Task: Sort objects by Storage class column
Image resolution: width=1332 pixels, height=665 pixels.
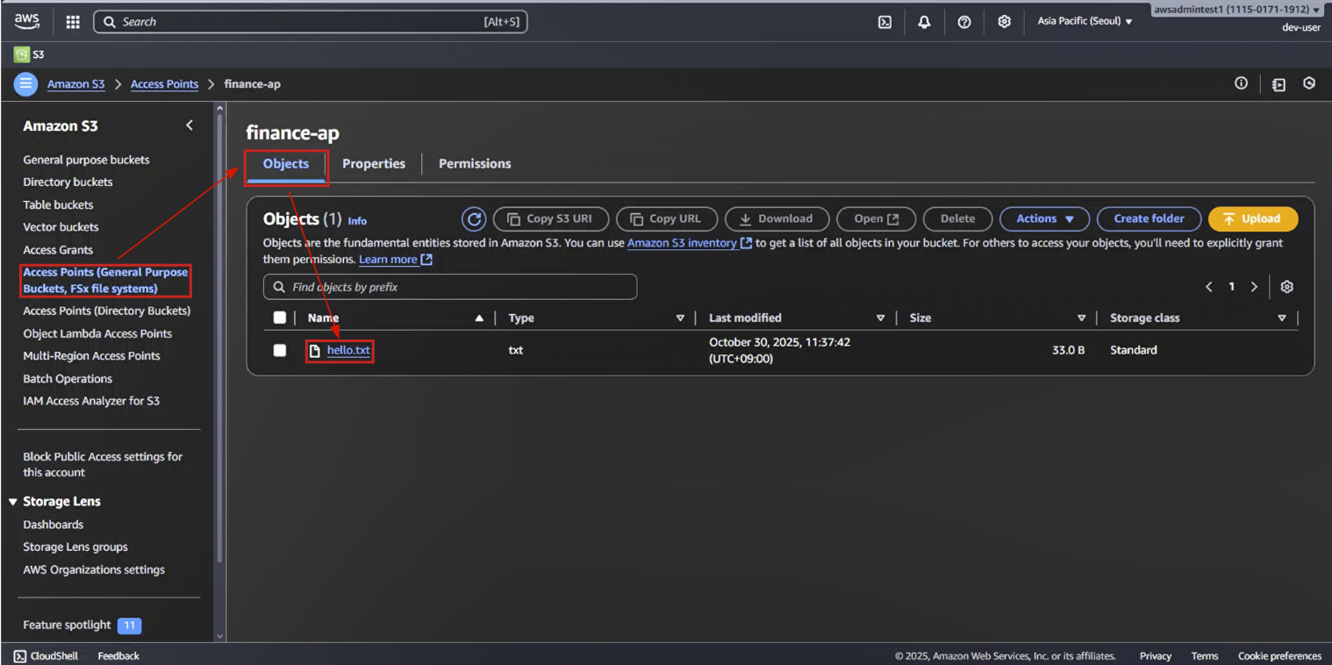Action: click(x=1282, y=318)
